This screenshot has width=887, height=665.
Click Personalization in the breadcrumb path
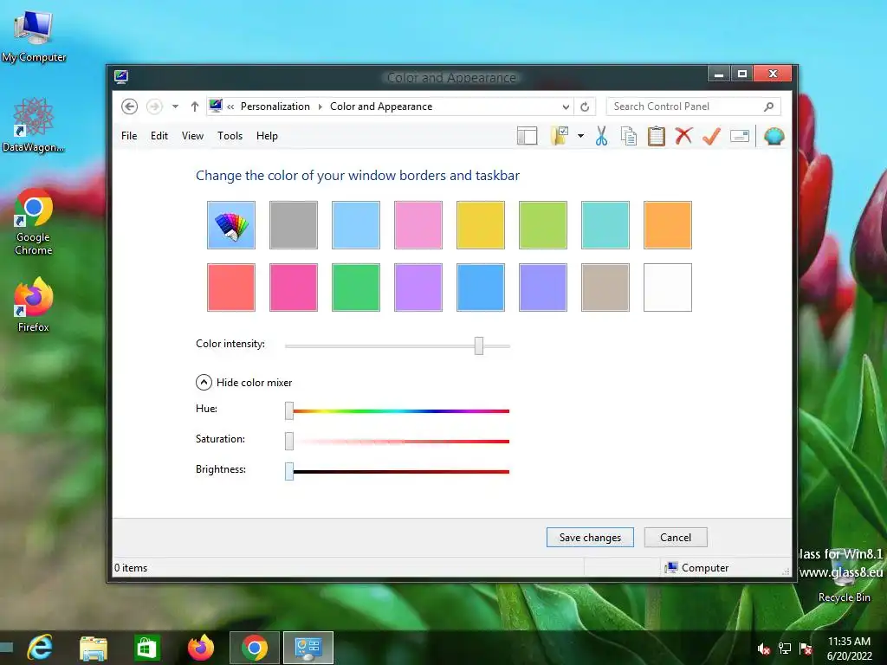point(275,107)
